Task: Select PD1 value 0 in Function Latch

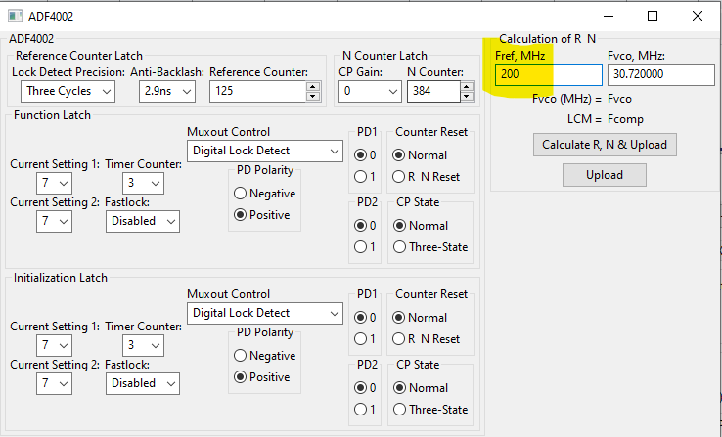Action: [365, 155]
